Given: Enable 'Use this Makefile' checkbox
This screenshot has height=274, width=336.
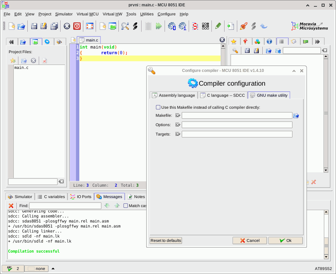Looking at the screenshot, I should pyautogui.click(x=158, y=107).
